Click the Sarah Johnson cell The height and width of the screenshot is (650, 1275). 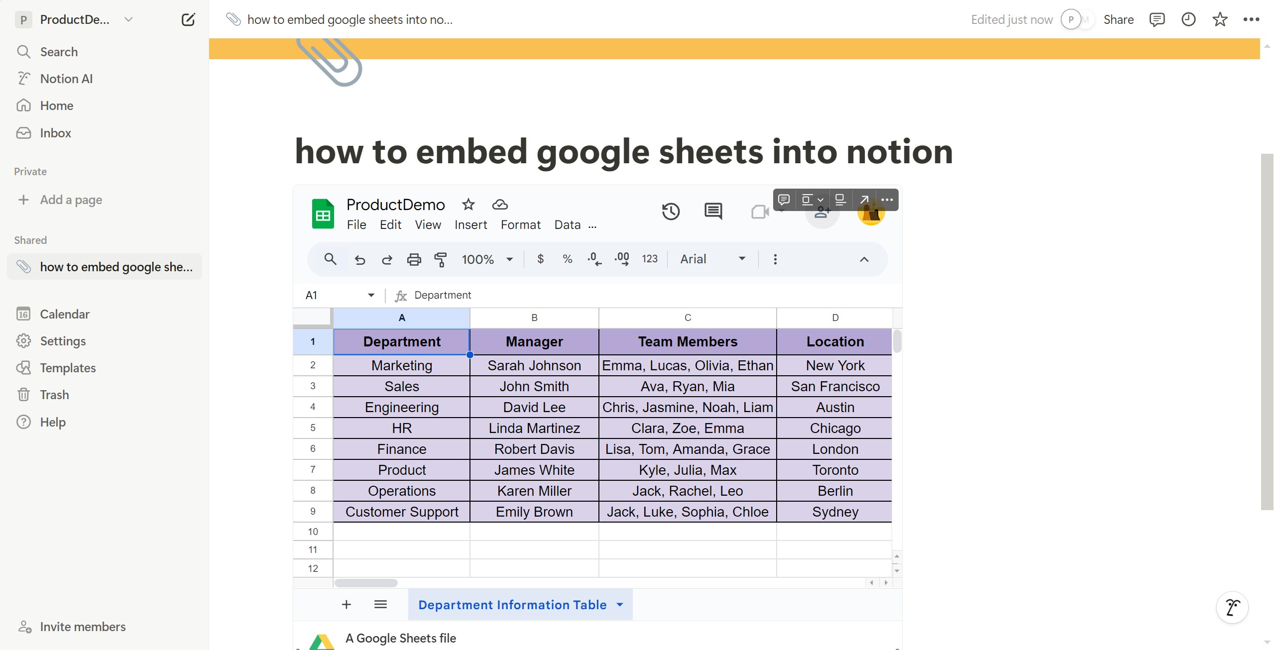coord(534,365)
